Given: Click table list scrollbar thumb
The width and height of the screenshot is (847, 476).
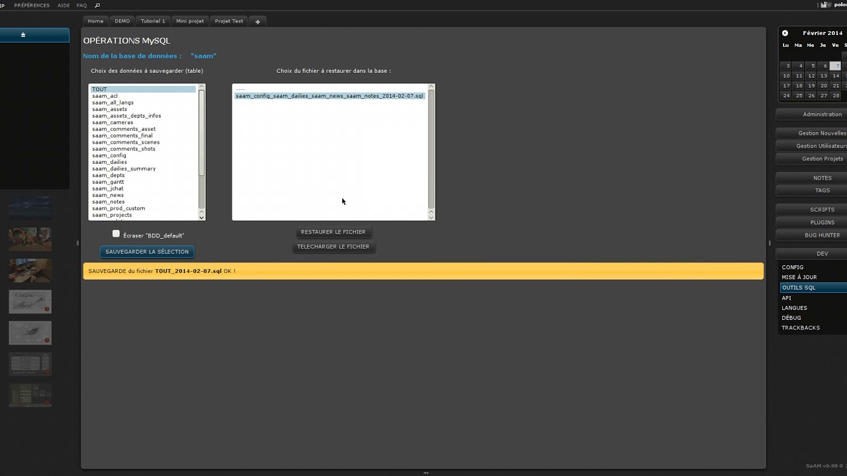Looking at the screenshot, I should coord(202,133).
